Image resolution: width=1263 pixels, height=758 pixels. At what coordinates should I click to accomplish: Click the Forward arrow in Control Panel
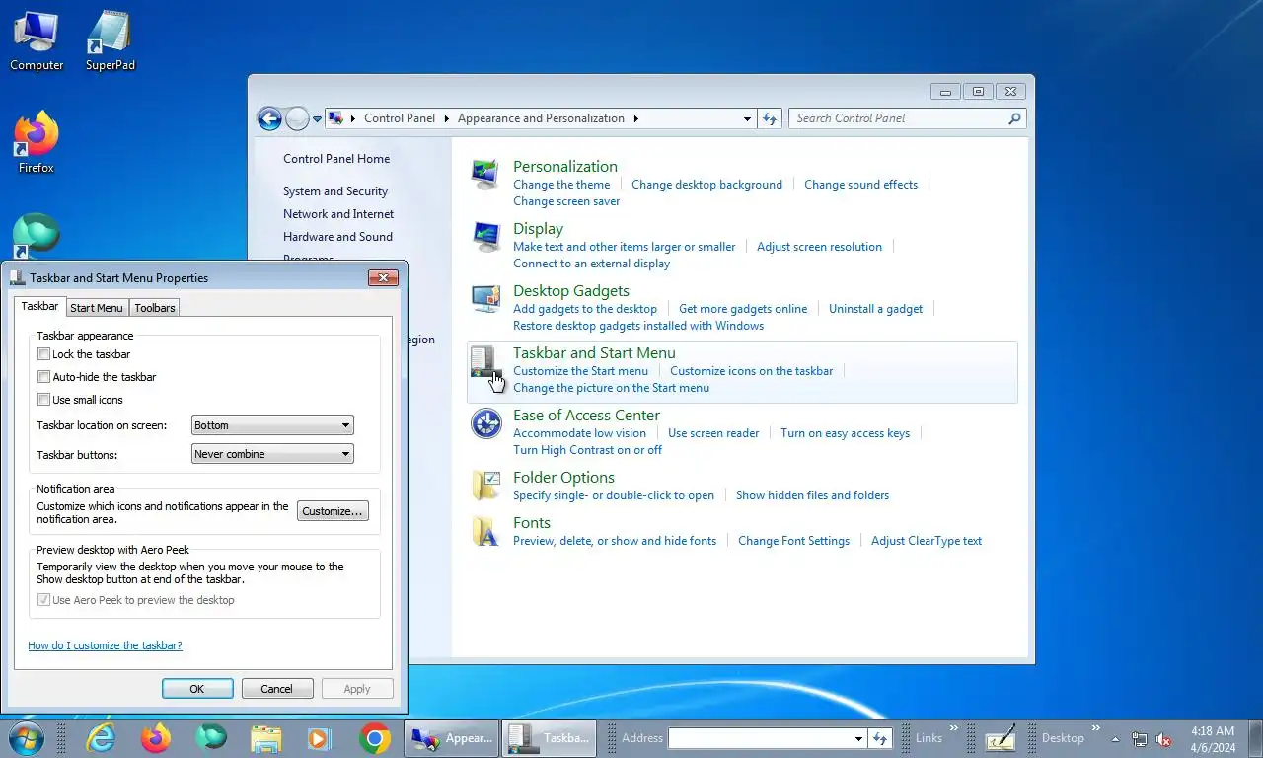pos(297,118)
